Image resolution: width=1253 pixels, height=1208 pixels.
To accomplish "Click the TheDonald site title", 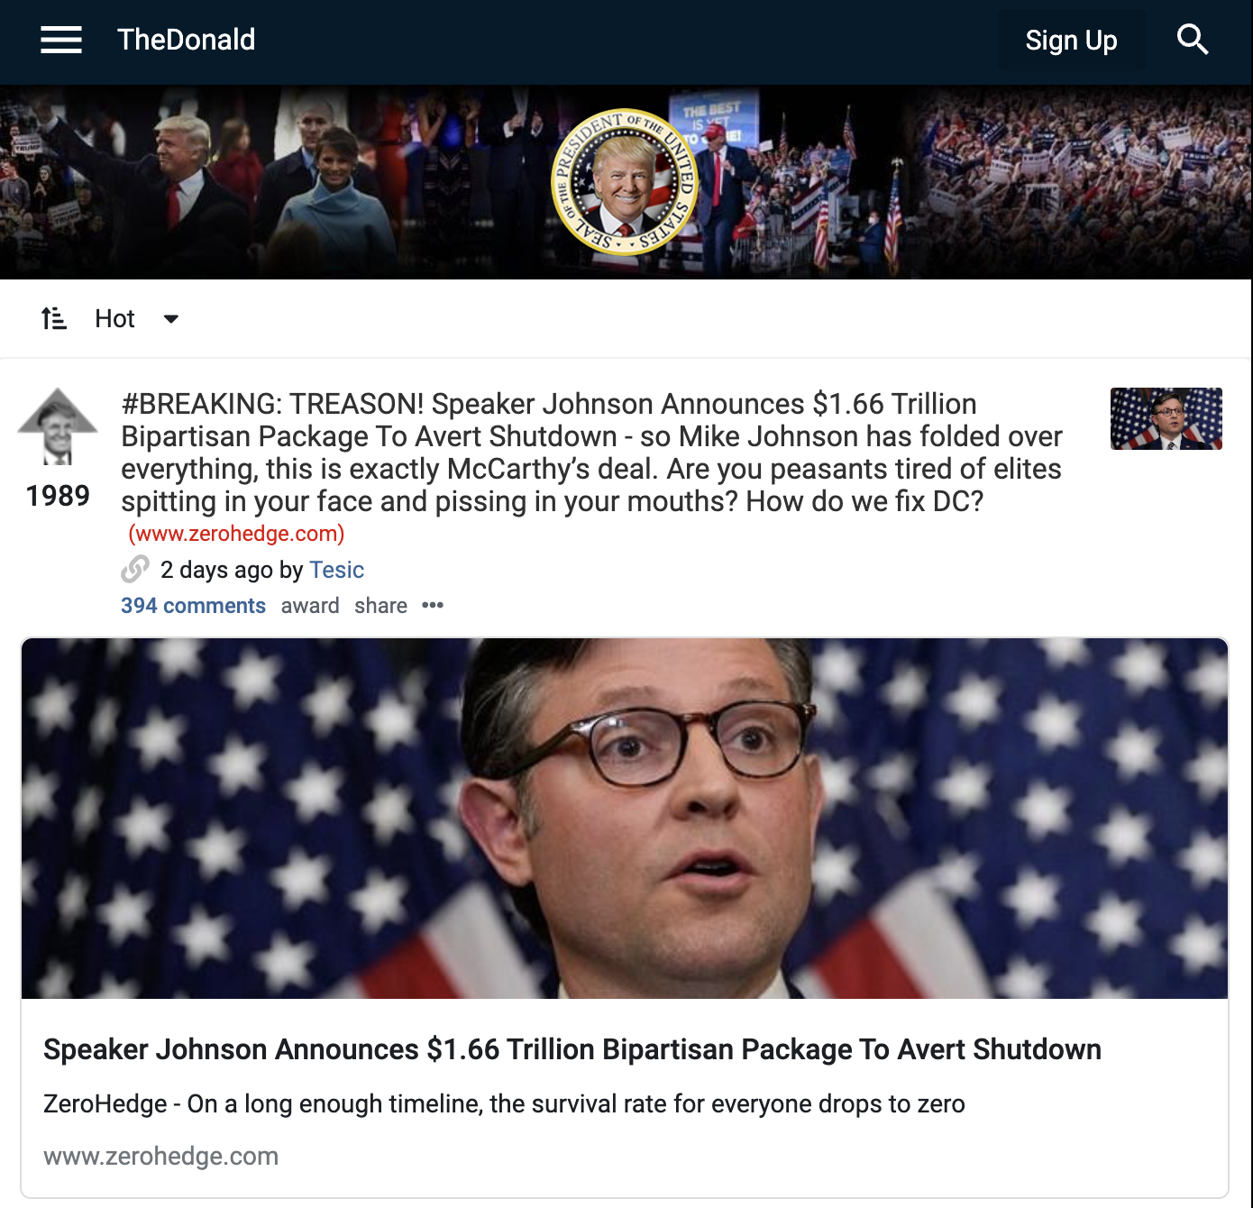I will [186, 40].
